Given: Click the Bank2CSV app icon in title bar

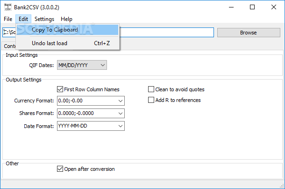Looking at the screenshot, I should pyautogui.click(x=8, y=7).
